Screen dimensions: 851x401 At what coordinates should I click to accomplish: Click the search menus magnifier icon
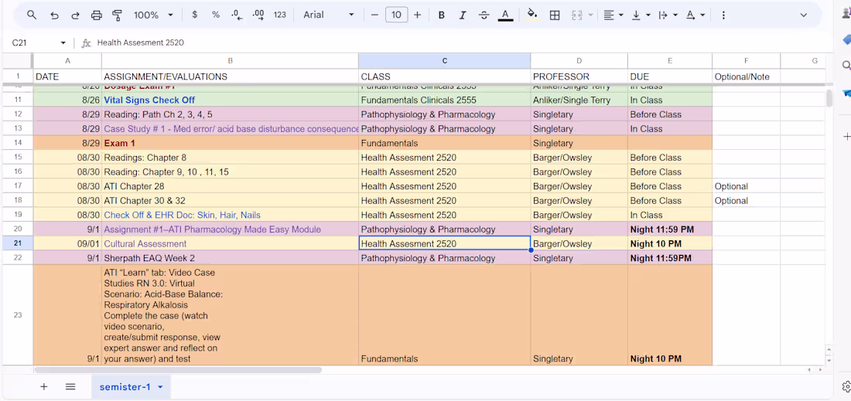point(32,15)
